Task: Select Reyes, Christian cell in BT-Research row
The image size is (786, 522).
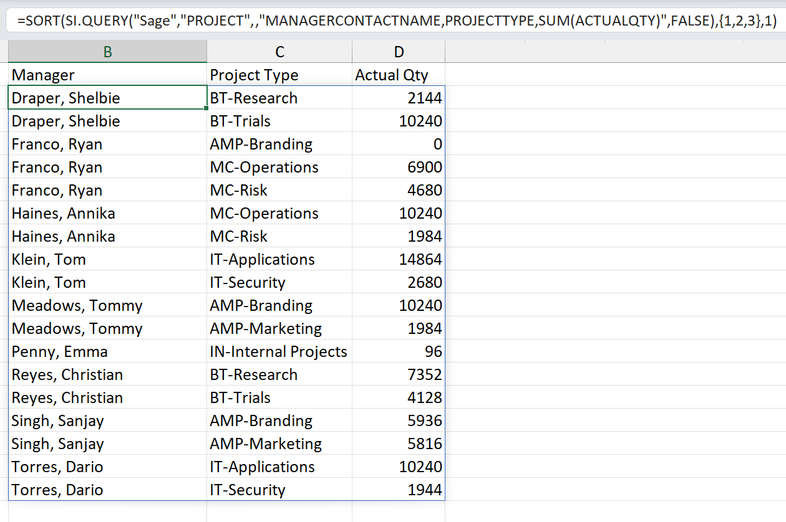Action: 108,374
